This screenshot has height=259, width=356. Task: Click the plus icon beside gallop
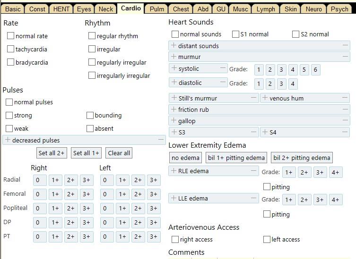coord(174,121)
